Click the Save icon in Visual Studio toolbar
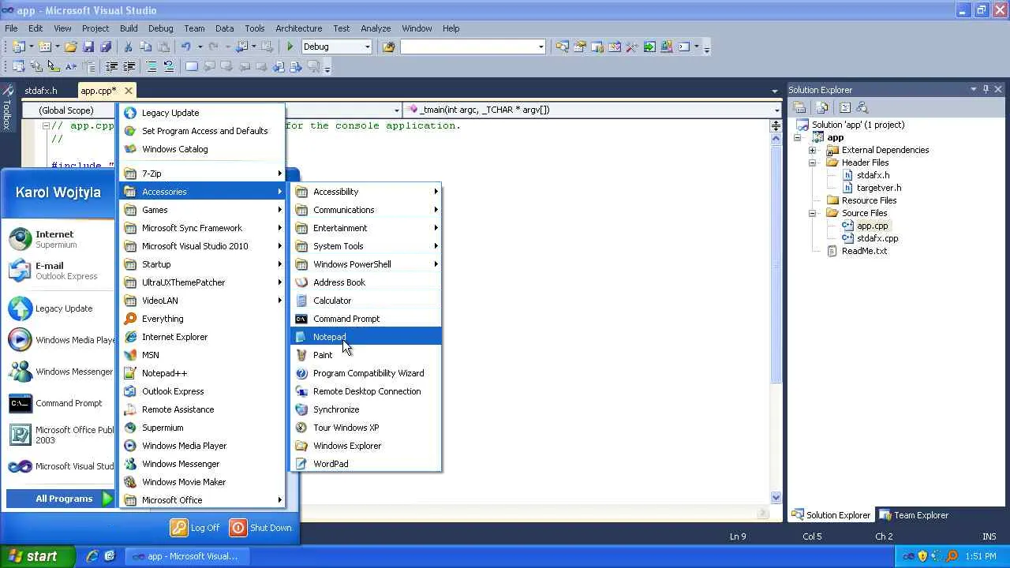This screenshot has height=568, width=1010. [88, 47]
